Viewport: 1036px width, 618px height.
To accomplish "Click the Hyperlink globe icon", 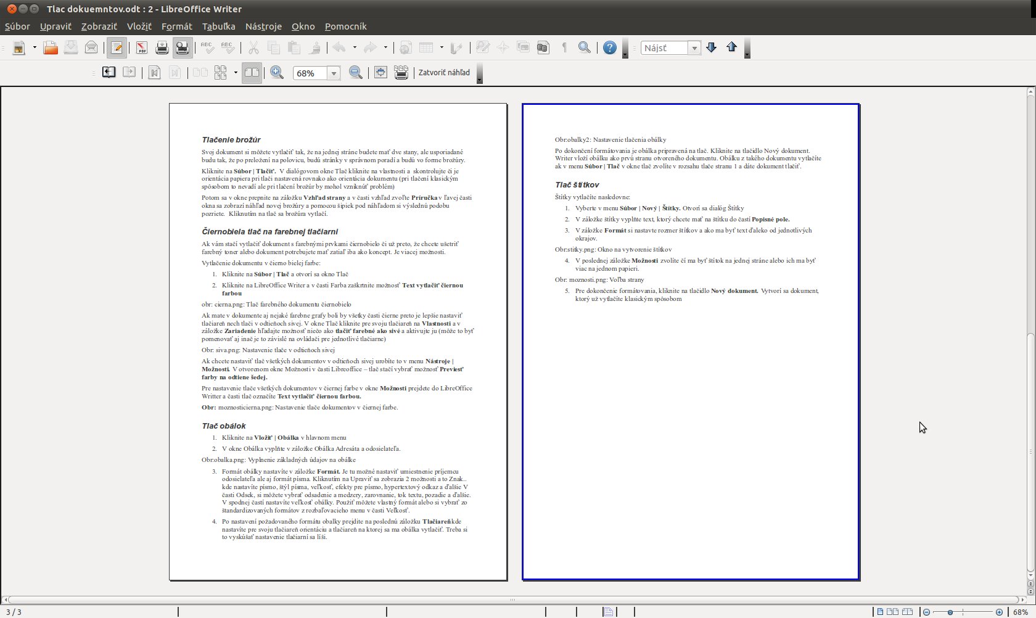I will click(x=406, y=47).
